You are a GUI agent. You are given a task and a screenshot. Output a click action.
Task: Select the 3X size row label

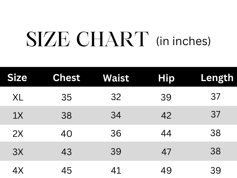click(x=18, y=152)
